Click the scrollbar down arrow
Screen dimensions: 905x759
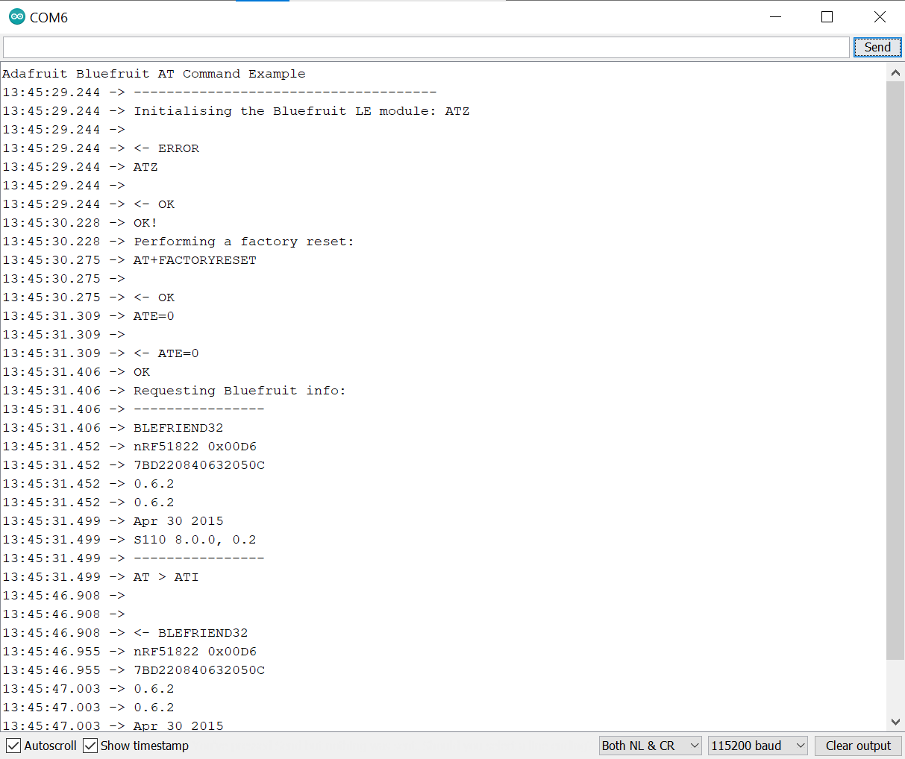(895, 722)
